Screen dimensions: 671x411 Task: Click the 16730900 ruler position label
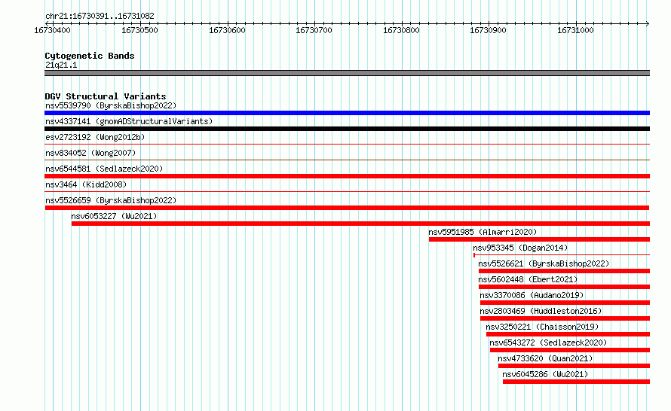pos(488,30)
